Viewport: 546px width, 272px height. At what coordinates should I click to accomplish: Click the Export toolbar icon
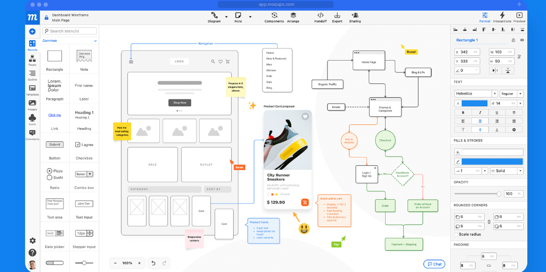[x=337, y=18]
